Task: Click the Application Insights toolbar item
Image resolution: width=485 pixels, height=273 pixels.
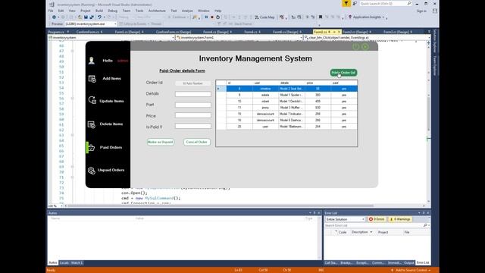Action: point(367,17)
